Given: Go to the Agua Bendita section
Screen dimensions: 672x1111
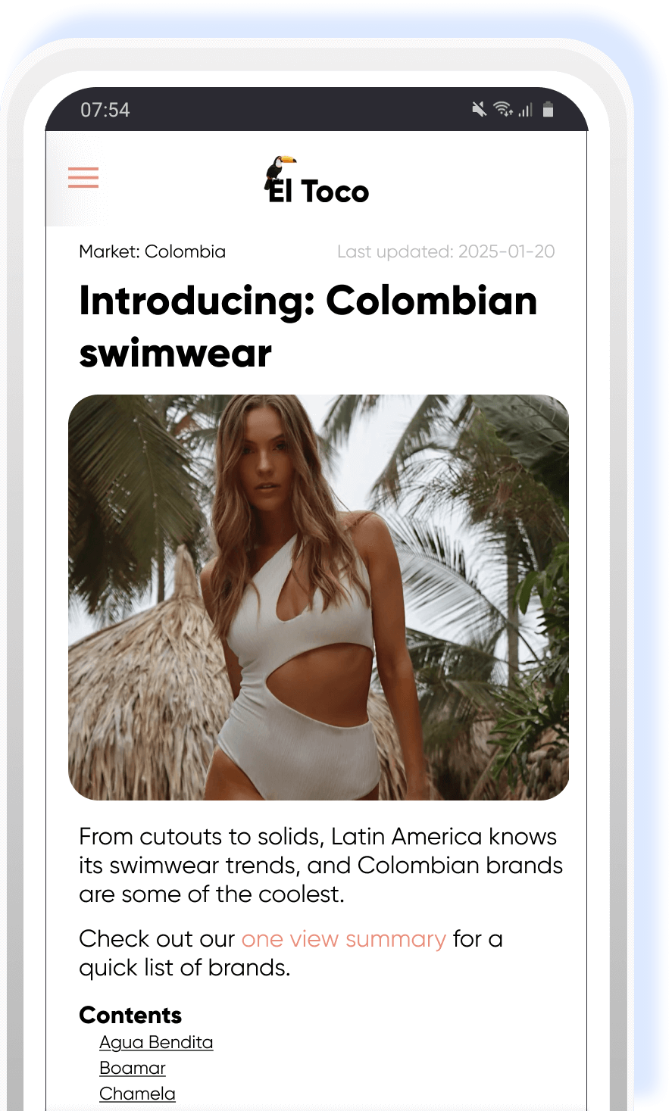Looking at the screenshot, I should pyautogui.click(x=156, y=1042).
